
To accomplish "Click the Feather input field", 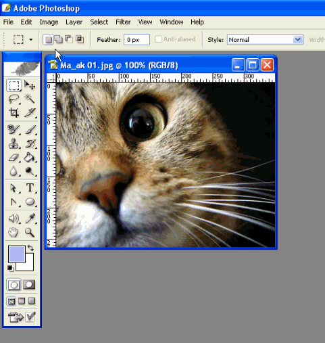I will pos(136,40).
